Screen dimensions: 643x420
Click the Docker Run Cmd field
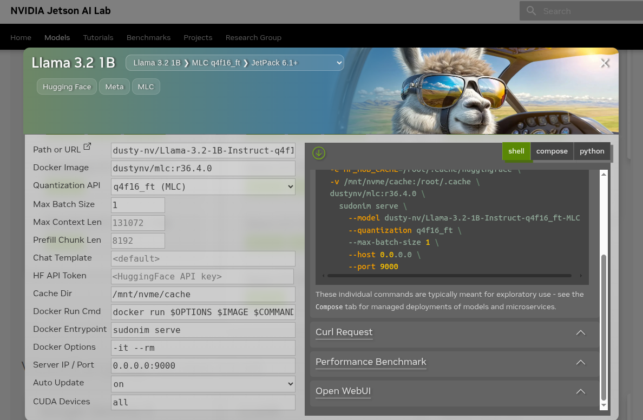[x=203, y=312]
